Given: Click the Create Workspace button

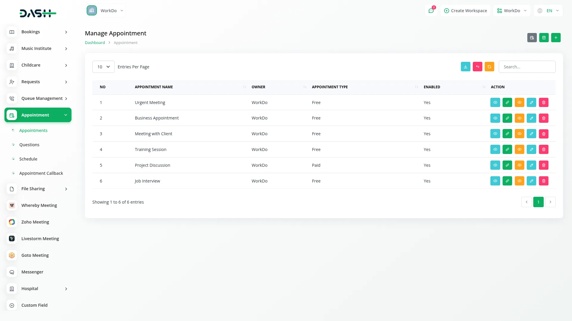Looking at the screenshot, I should click(465, 11).
